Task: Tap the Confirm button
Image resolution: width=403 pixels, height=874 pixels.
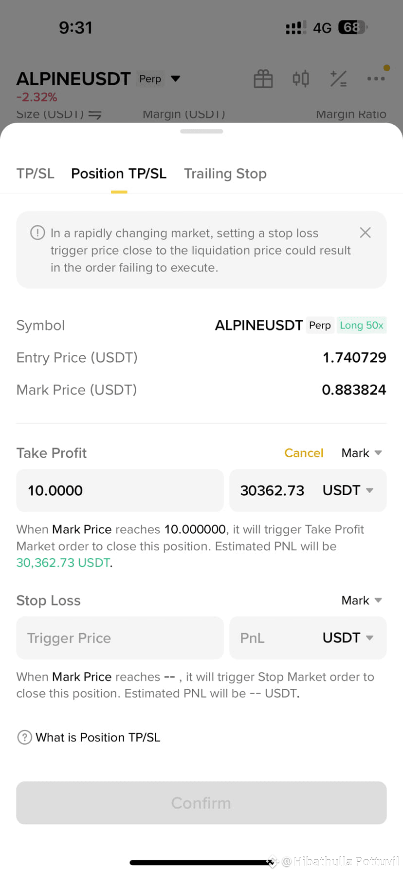Action: (201, 803)
